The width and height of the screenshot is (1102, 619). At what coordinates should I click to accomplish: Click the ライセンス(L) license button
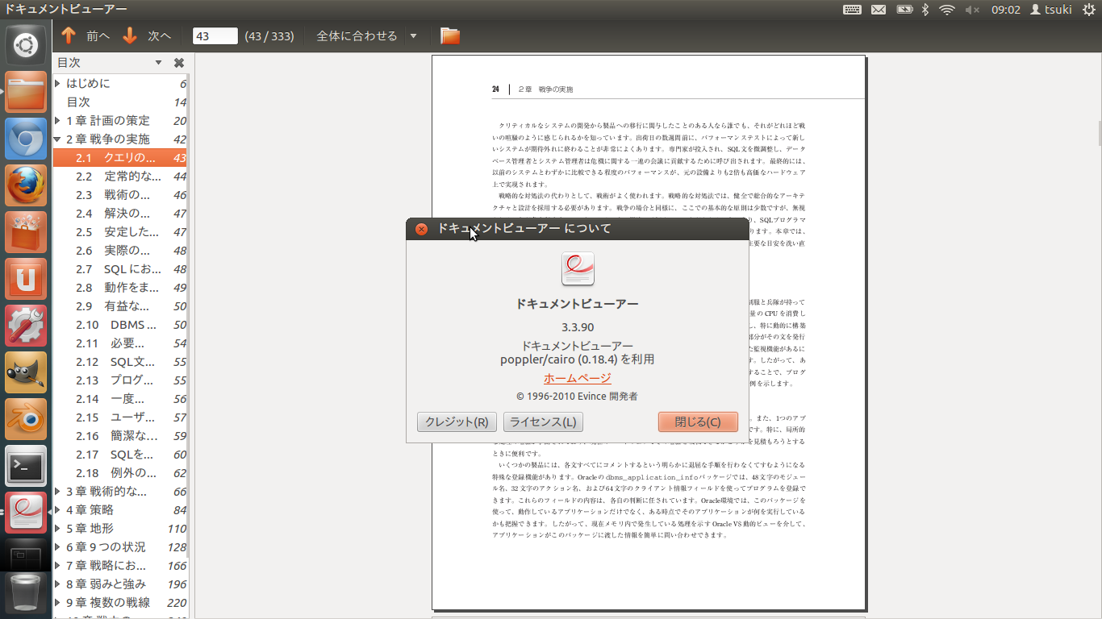pyautogui.click(x=543, y=422)
